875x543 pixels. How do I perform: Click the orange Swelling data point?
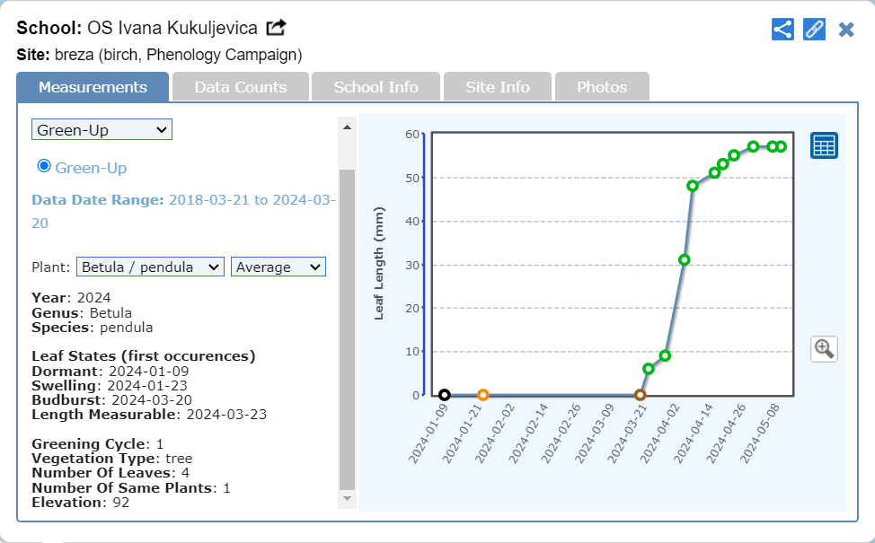click(x=482, y=395)
